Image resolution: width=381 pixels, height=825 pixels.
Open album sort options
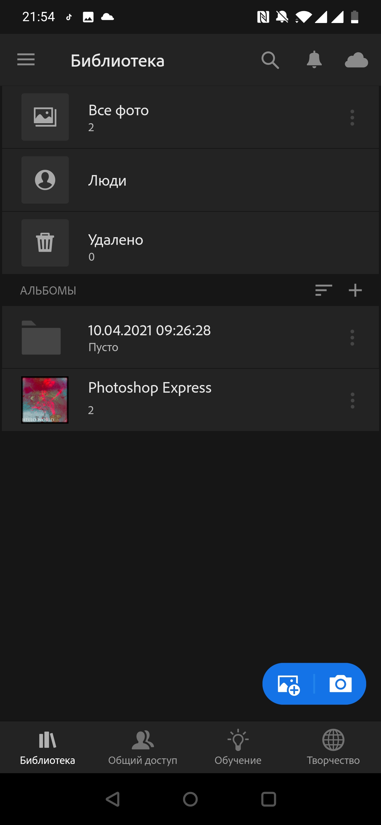(323, 290)
